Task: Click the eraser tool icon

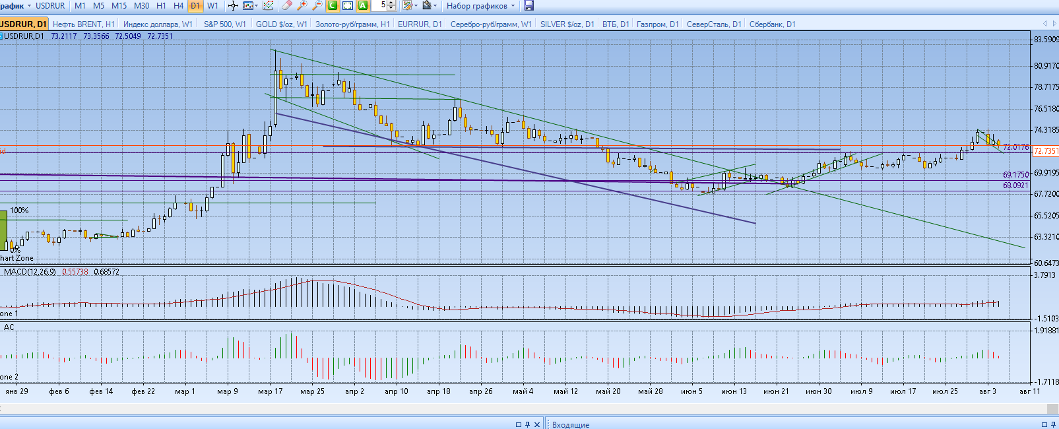Action: click(286, 6)
